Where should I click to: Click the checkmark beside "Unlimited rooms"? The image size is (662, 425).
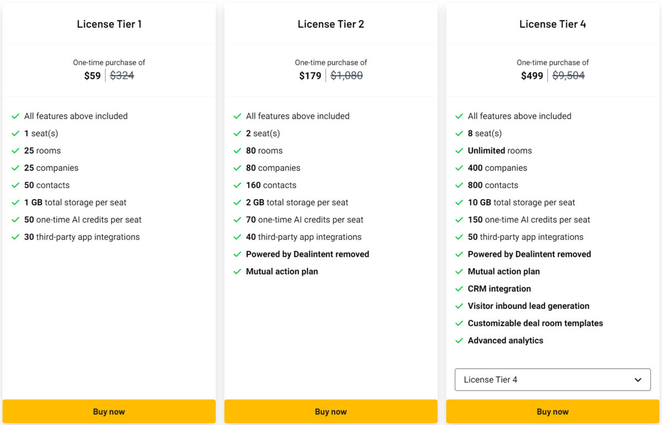coord(459,150)
